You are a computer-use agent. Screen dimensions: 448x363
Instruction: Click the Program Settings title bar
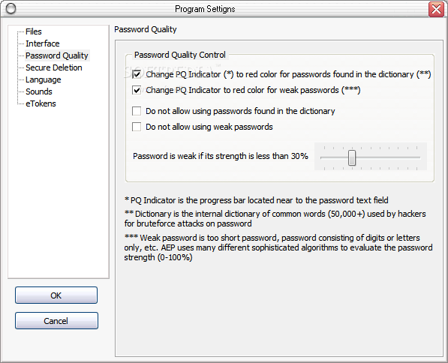pyautogui.click(x=205, y=9)
